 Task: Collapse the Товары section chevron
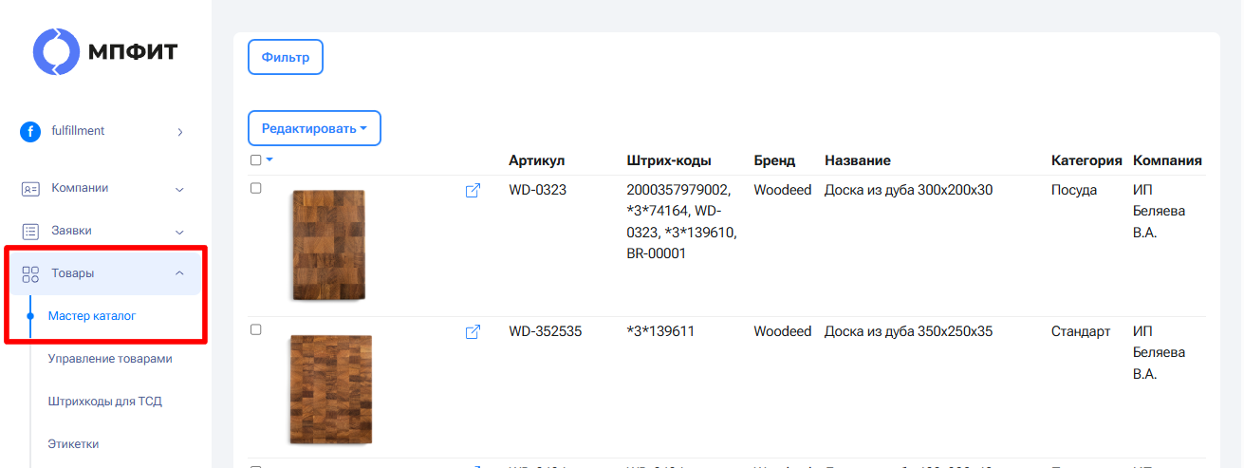(x=179, y=273)
